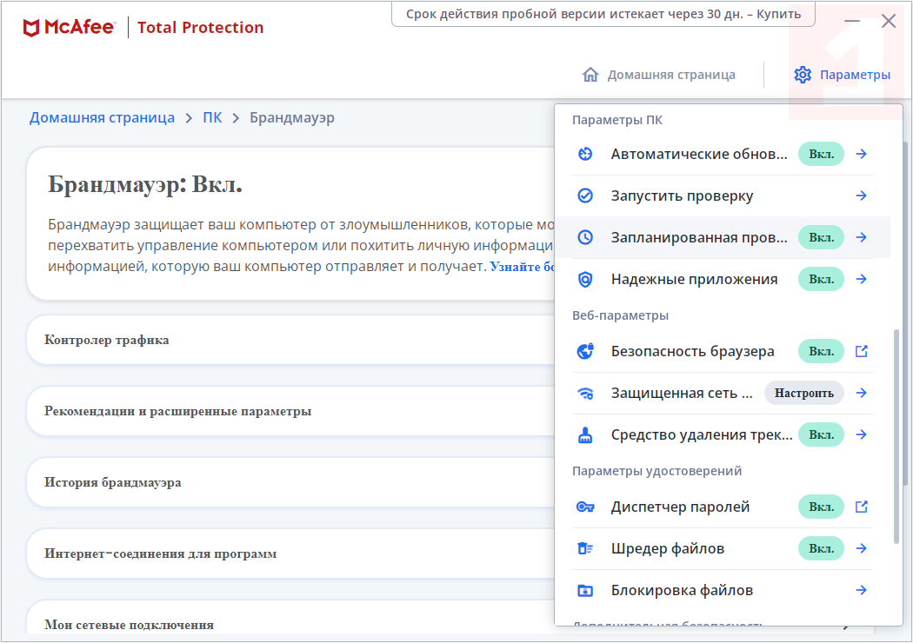
Task: Toggle the File shredder 'Вкл.' badge
Action: [x=821, y=548]
